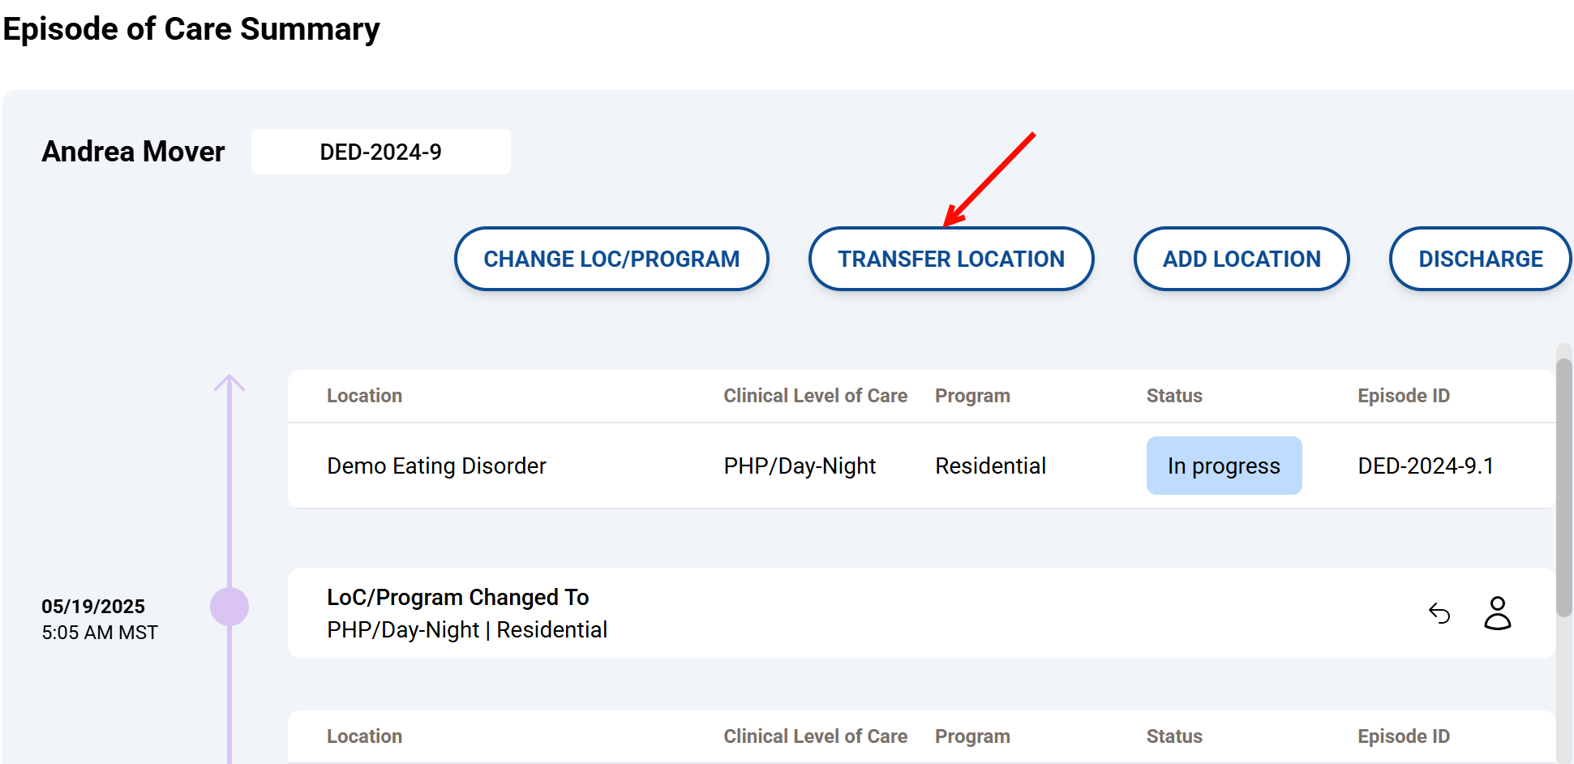Click the 05/19/2025 timeline date
The width and height of the screenshot is (1574, 764).
(93, 607)
